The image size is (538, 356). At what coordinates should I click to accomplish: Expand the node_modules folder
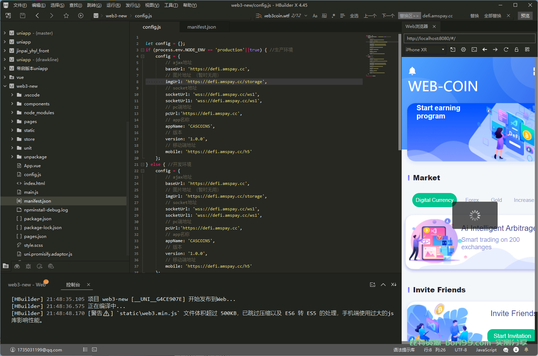point(12,112)
